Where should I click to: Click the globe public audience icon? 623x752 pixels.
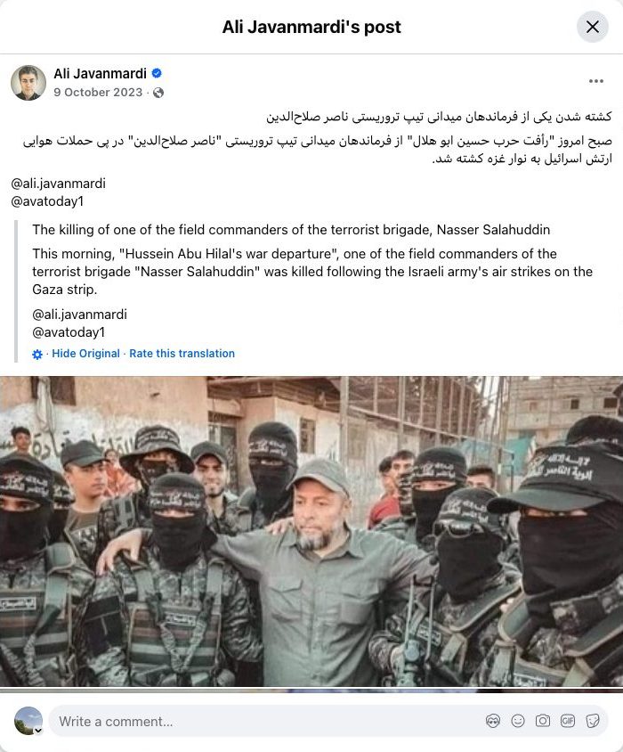tap(158, 93)
